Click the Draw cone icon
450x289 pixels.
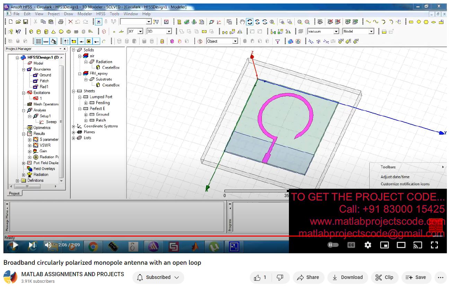point(53,32)
